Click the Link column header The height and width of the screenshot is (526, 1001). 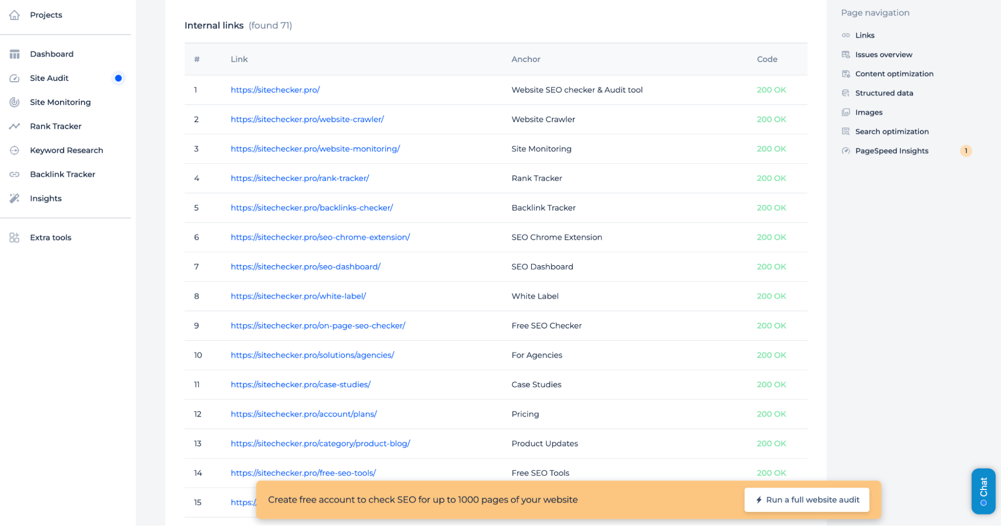coord(239,59)
